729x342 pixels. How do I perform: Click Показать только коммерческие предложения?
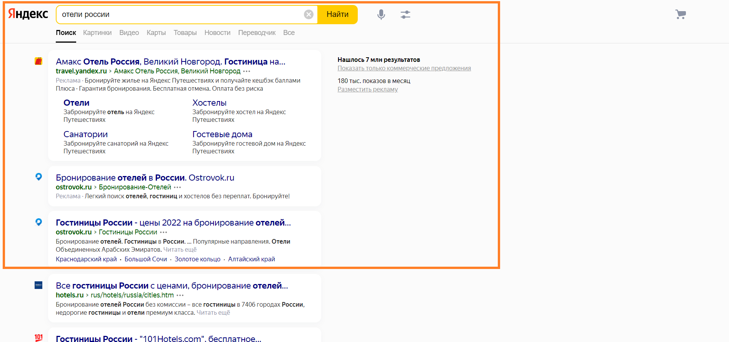tap(404, 68)
